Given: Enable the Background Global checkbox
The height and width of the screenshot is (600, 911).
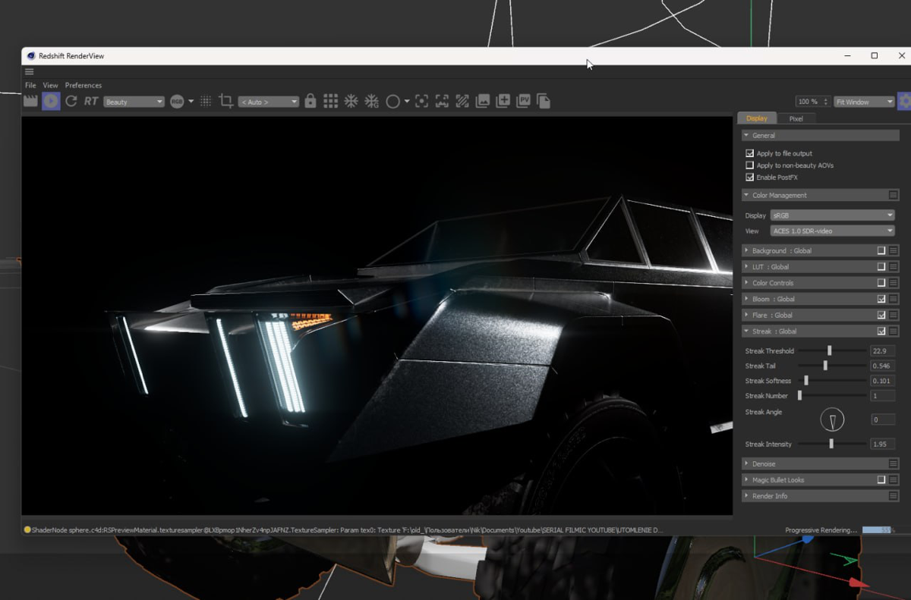Looking at the screenshot, I should (x=881, y=250).
